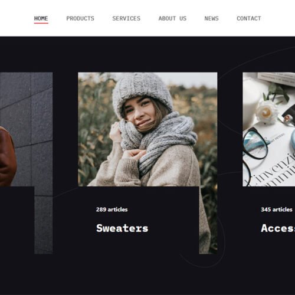295x295 pixels.
Task: Click the 345 articles count
Action: click(x=277, y=209)
